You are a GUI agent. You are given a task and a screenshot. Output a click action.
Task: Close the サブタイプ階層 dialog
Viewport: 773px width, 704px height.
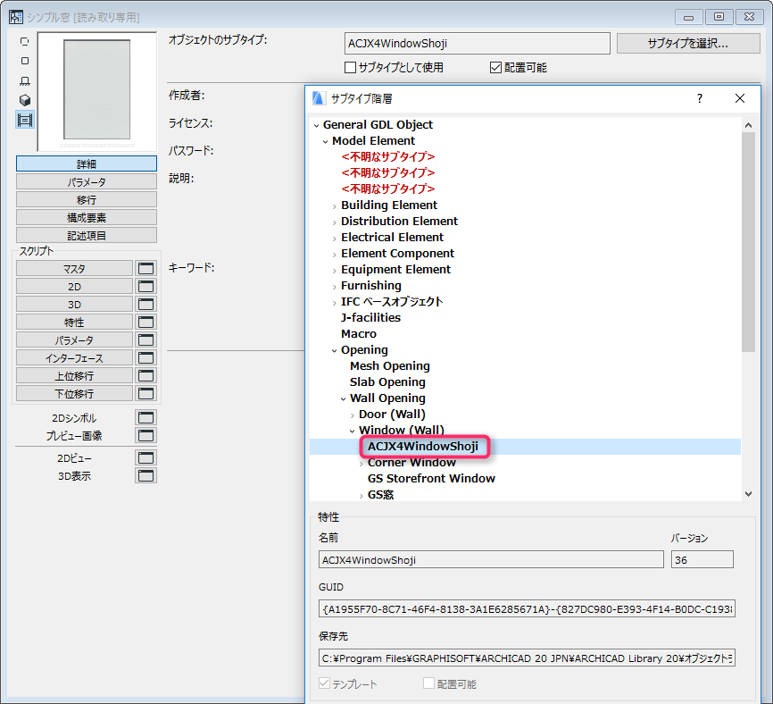739,98
